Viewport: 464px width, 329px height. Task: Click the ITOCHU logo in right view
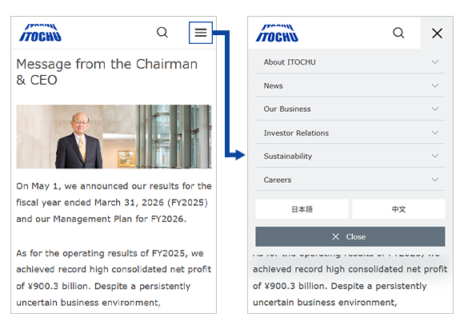click(277, 33)
